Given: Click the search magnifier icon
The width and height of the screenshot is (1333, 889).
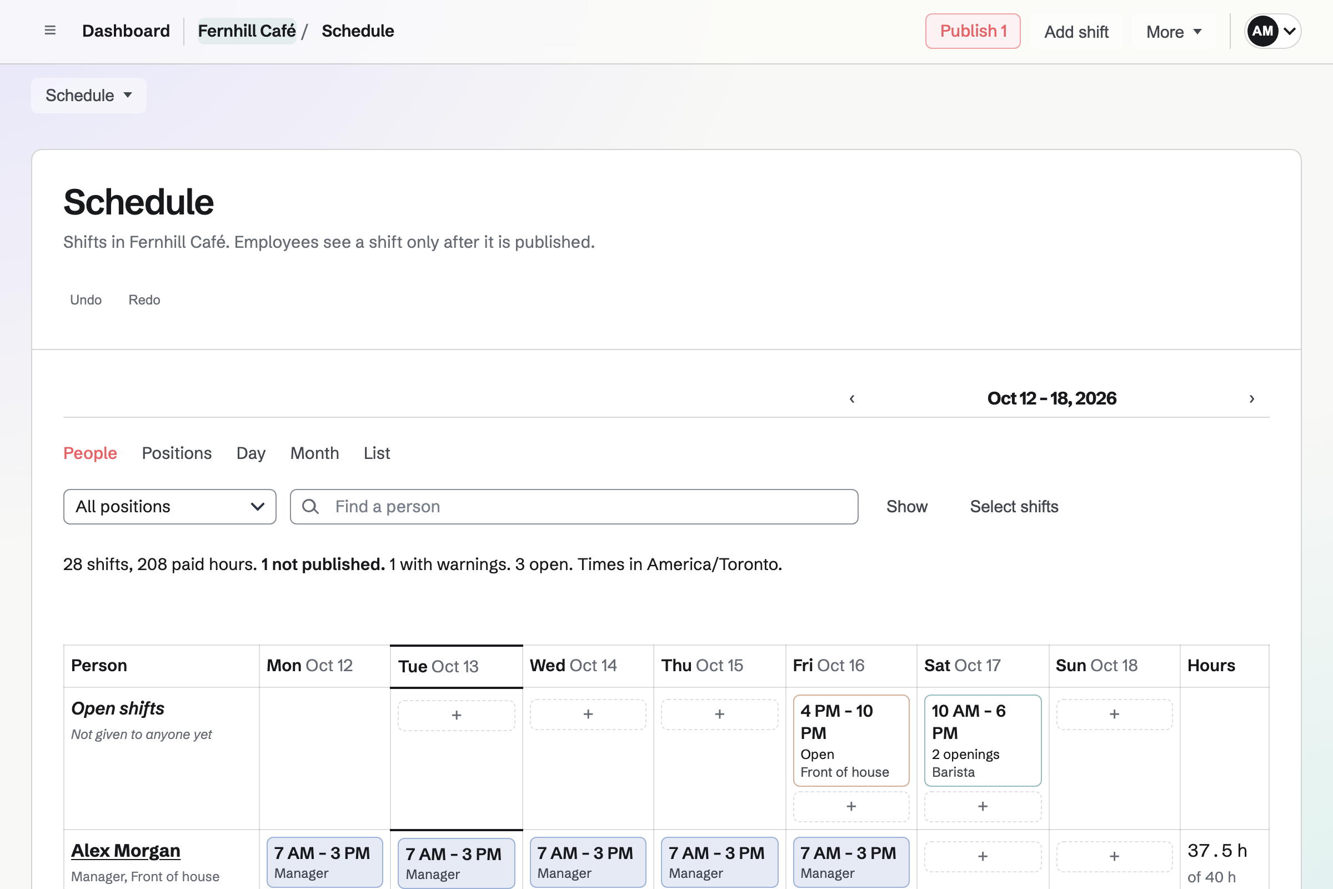Looking at the screenshot, I should (310, 506).
